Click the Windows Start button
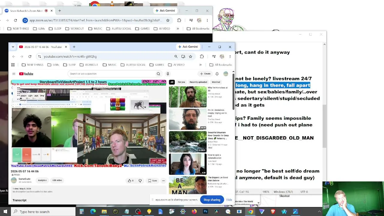 pyautogui.click(x=5, y=212)
